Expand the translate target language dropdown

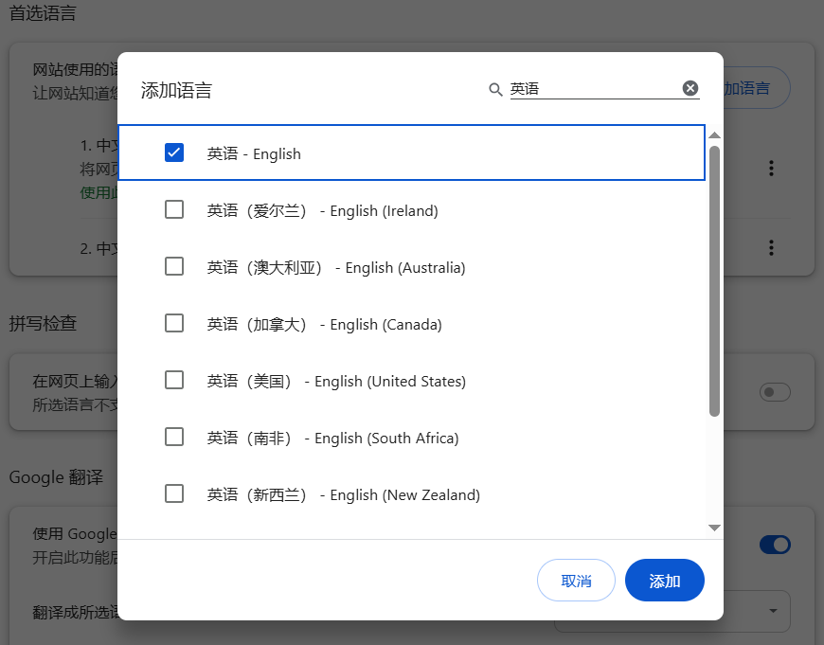click(x=773, y=611)
